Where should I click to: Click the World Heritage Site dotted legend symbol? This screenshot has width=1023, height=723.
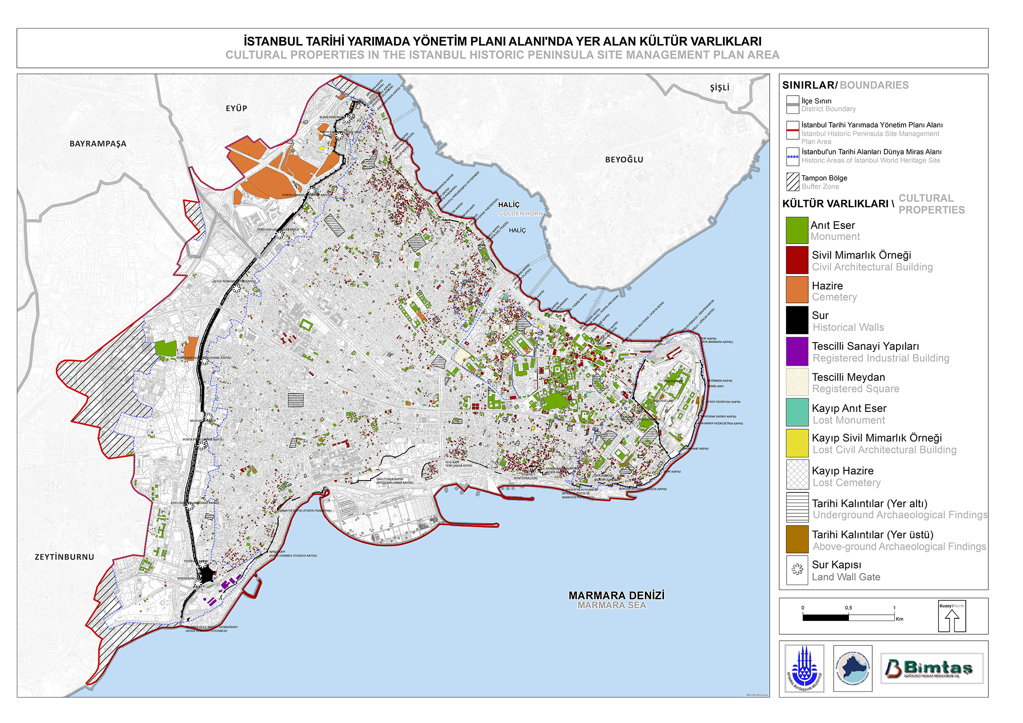click(793, 157)
